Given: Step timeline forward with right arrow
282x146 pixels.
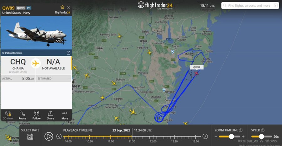Looking at the screenshot, I should tap(205, 136).
